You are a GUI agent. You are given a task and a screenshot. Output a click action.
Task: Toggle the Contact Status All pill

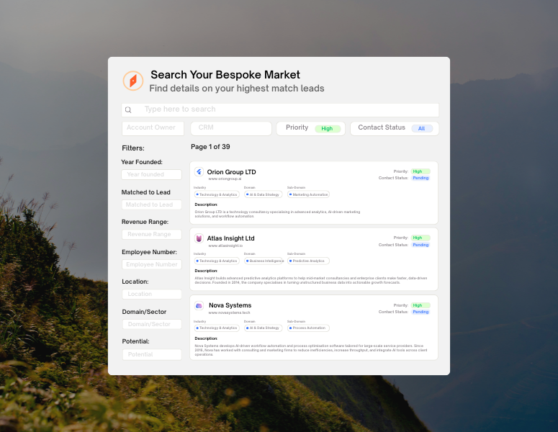[421, 128]
